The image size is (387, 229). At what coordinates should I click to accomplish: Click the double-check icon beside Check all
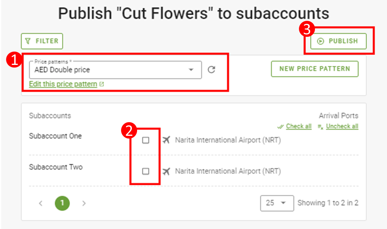point(280,126)
